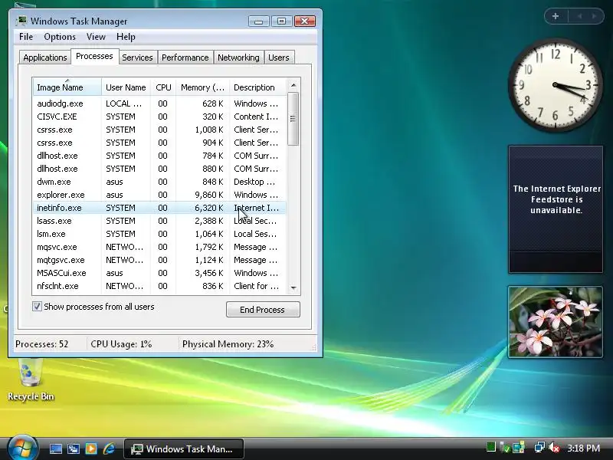Viewport: 613px width, 460px height.
Task: Click process list scroll down arrow
Action: point(293,288)
